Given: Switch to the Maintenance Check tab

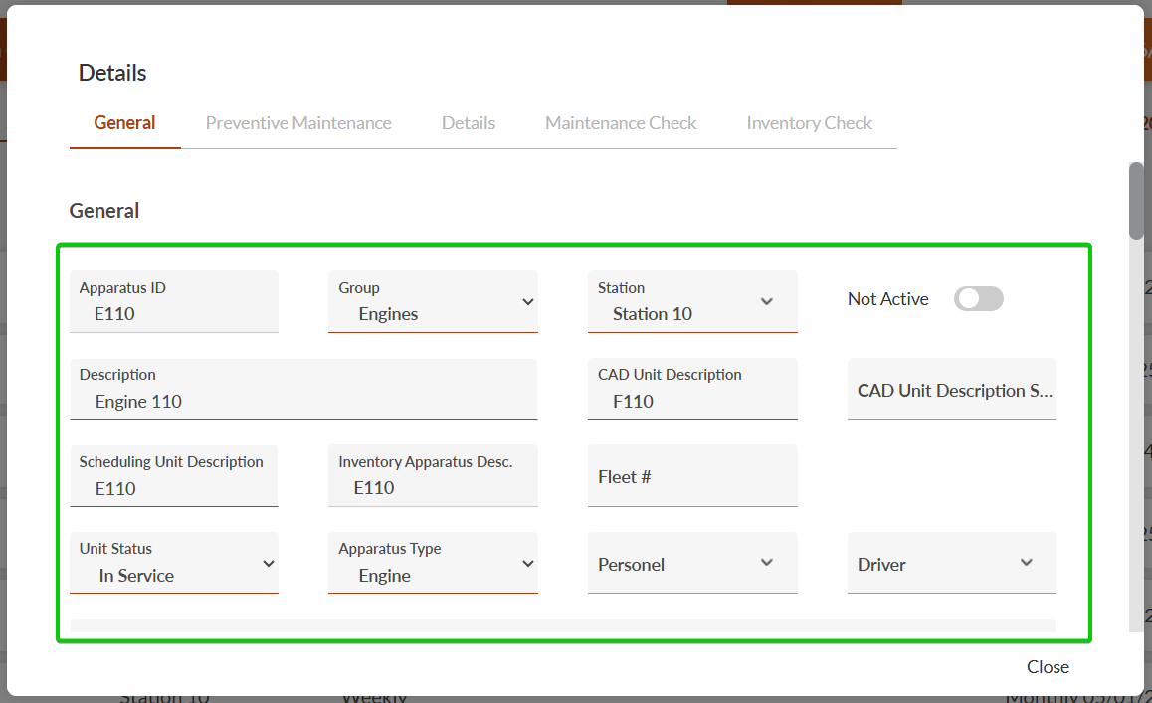Looking at the screenshot, I should pyautogui.click(x=621, y=123).
